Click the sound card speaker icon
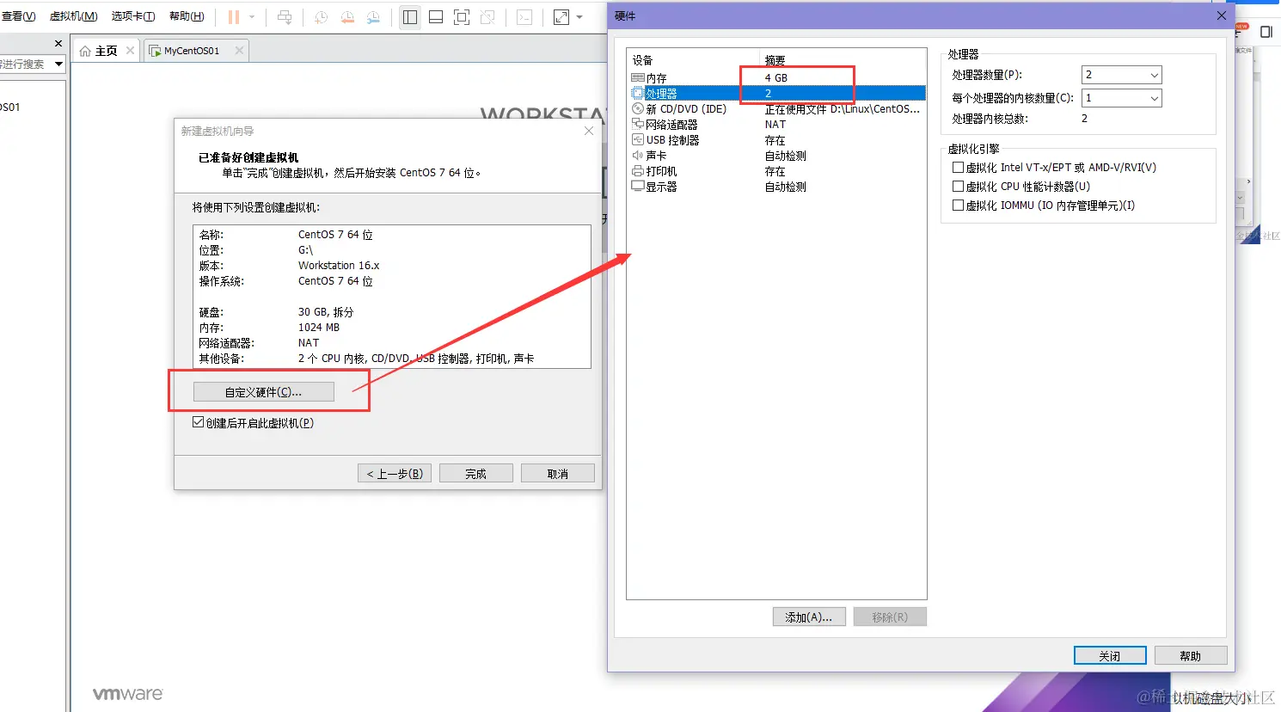Viewport: 1281px width, 712px height. 638,156
